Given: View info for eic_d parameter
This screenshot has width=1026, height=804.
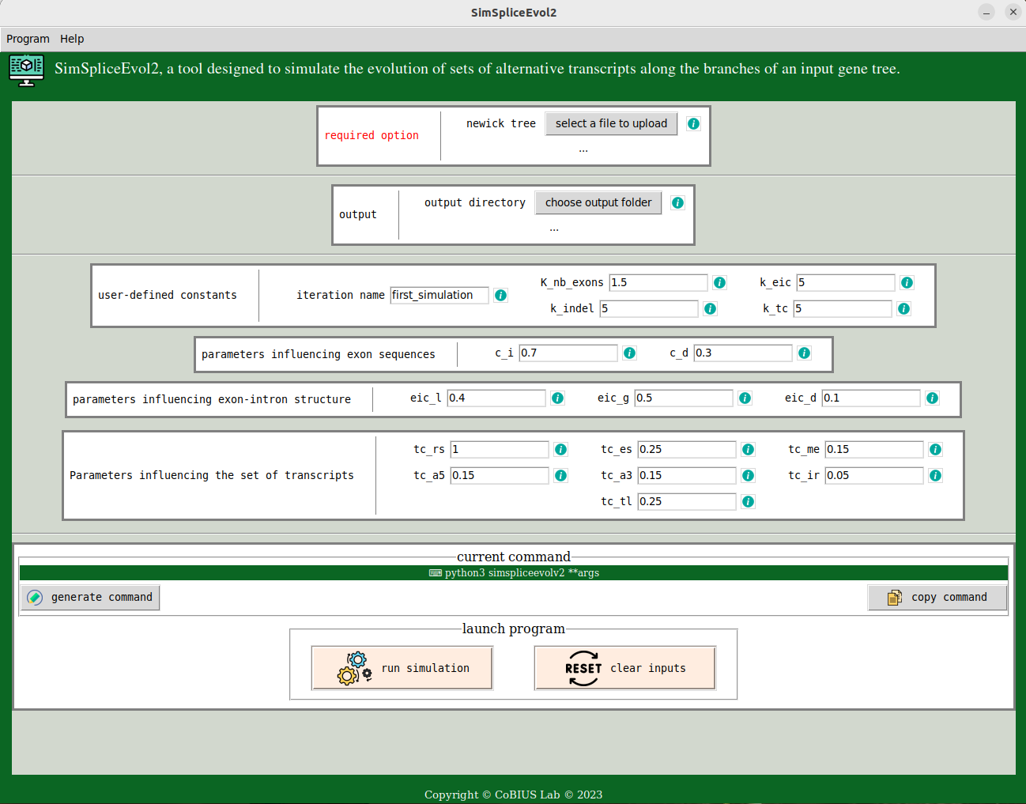Looking at the screenshot, I should (x=932, y=398).
